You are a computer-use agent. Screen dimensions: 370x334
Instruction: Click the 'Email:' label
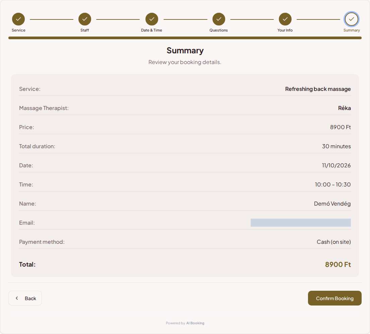point(27,223)
